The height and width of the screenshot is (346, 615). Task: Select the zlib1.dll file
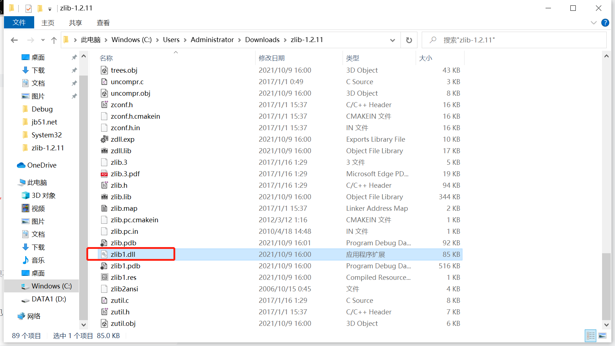pos(280,254)
